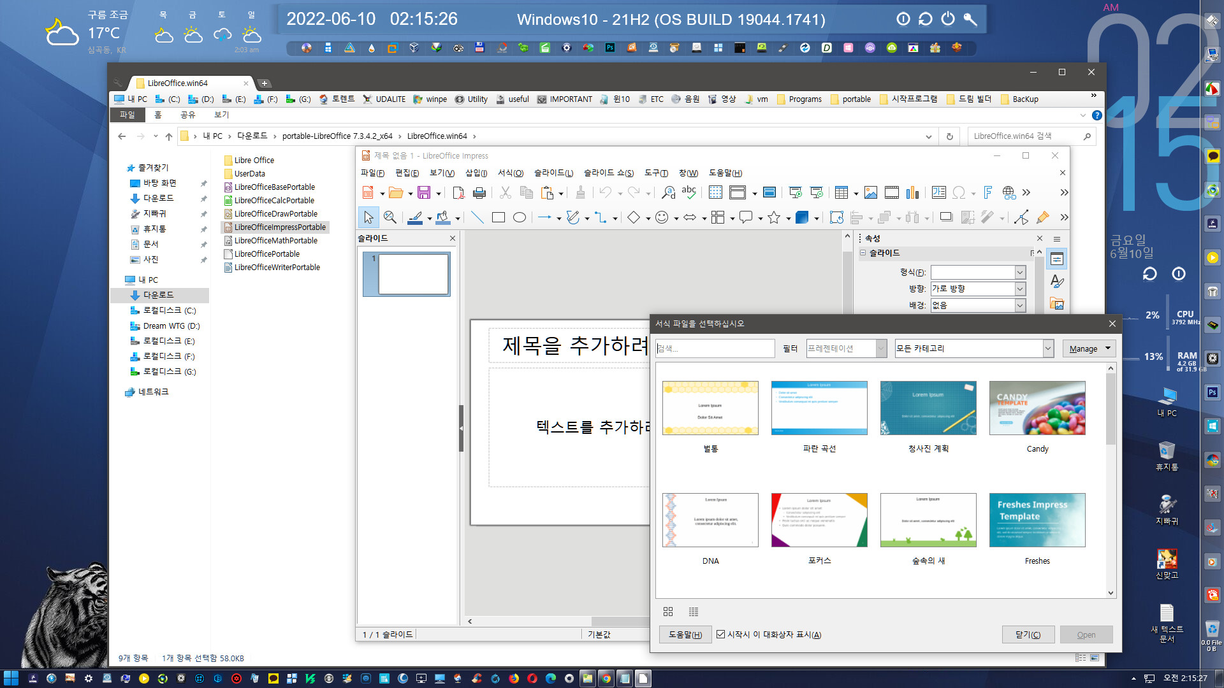Click the Show Gluepoint Functions icon
The height and width of the screenshot is (688, 1224).
click(x=1043, y=218)
